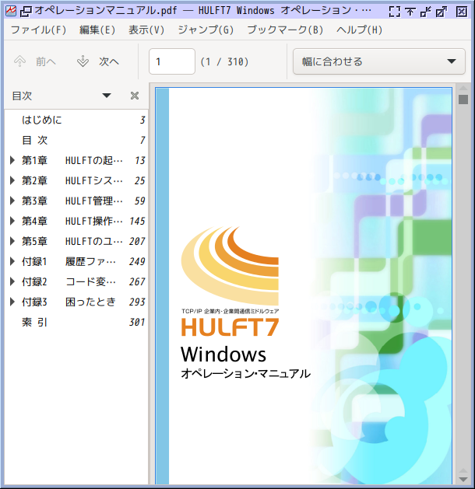Click the PDF application icon in title bar
The image size is (475, 489).
click(11, 11)
